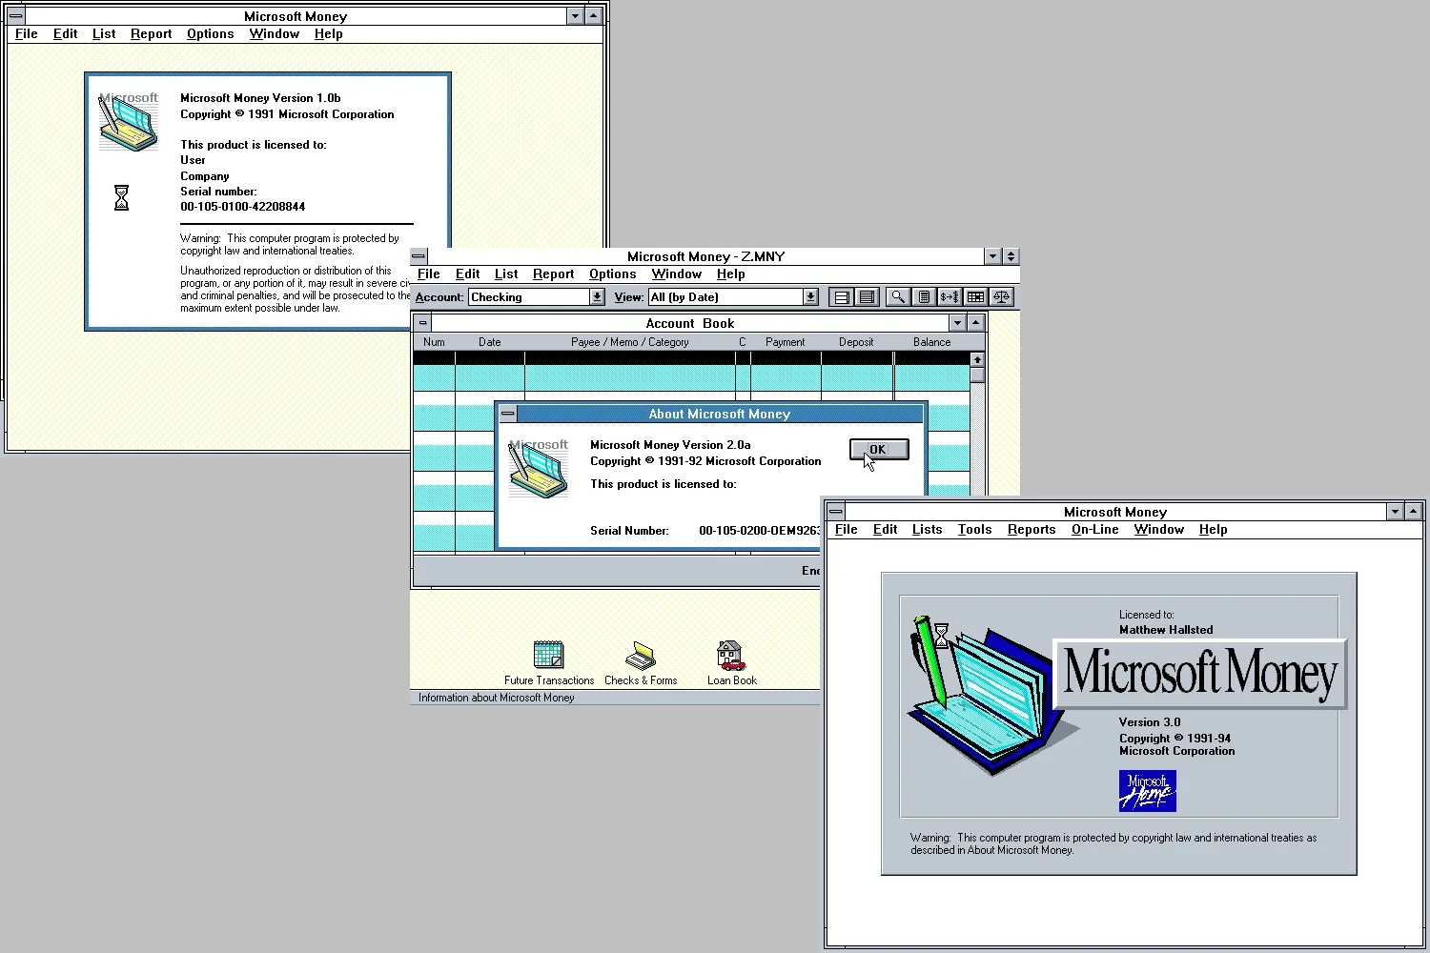Image resolution: width=1430 pixels, height=953 pixels.
Task: Click OK in About Microsoft Money dialog
Action: click(x=878, y=450)
